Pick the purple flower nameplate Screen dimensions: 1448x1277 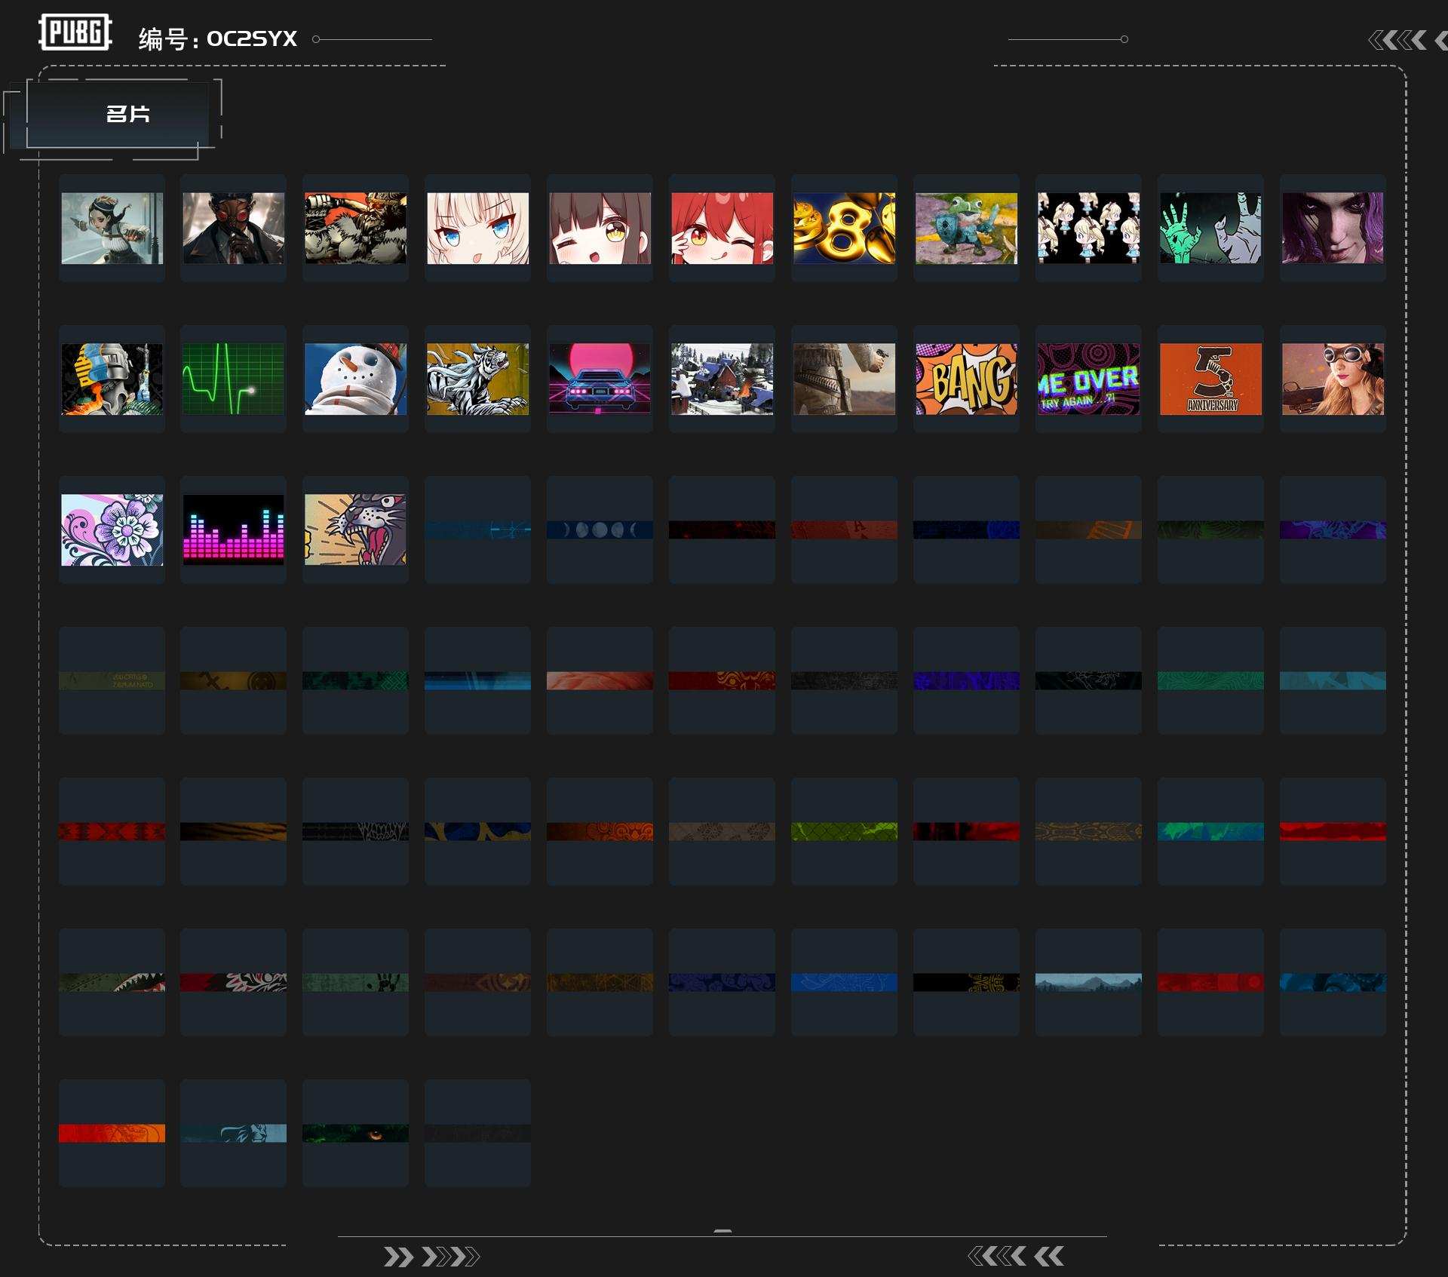tap(112, 530)
